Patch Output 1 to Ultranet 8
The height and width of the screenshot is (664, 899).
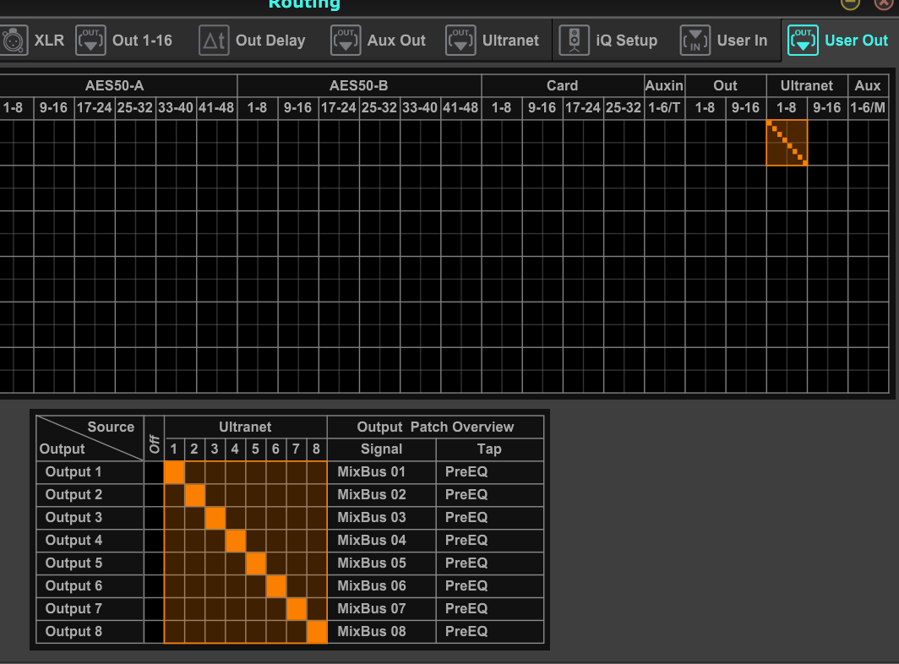click(317, 472)
